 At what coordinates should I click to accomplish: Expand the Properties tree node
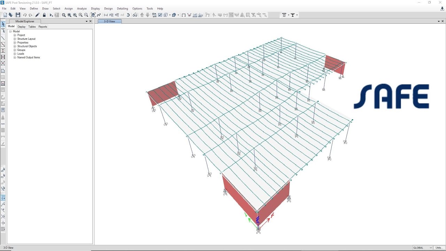click(x=15, y=43)
